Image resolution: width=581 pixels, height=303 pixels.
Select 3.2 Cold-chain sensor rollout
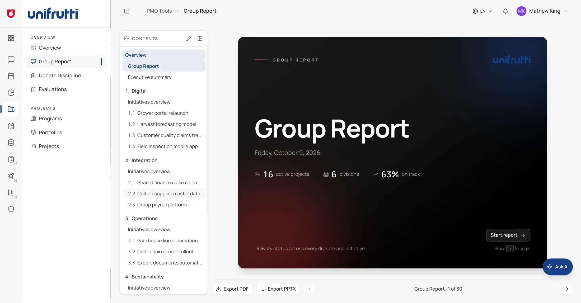click(164, 252)
